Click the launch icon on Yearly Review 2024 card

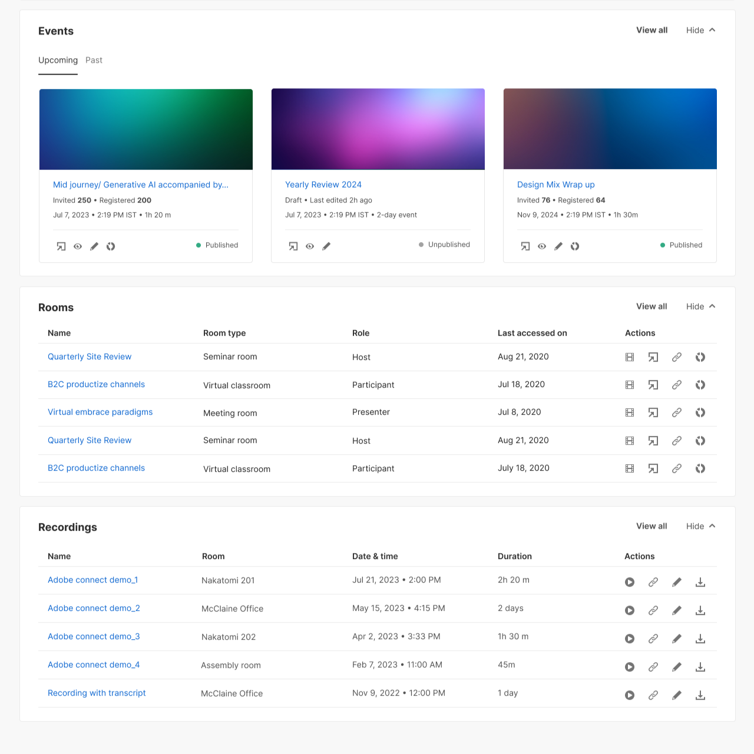tap(293, 246)
